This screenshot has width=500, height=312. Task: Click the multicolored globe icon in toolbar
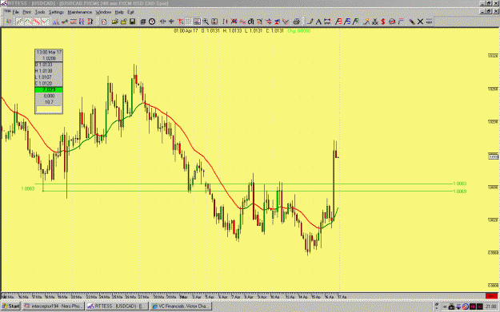point(8,22)
